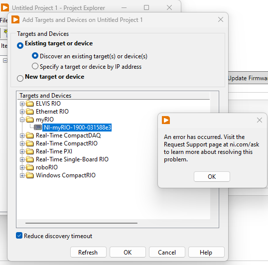268x265 pixels.
Task: Collapse tree node in Project Explorer window
Action: [5, 60]
